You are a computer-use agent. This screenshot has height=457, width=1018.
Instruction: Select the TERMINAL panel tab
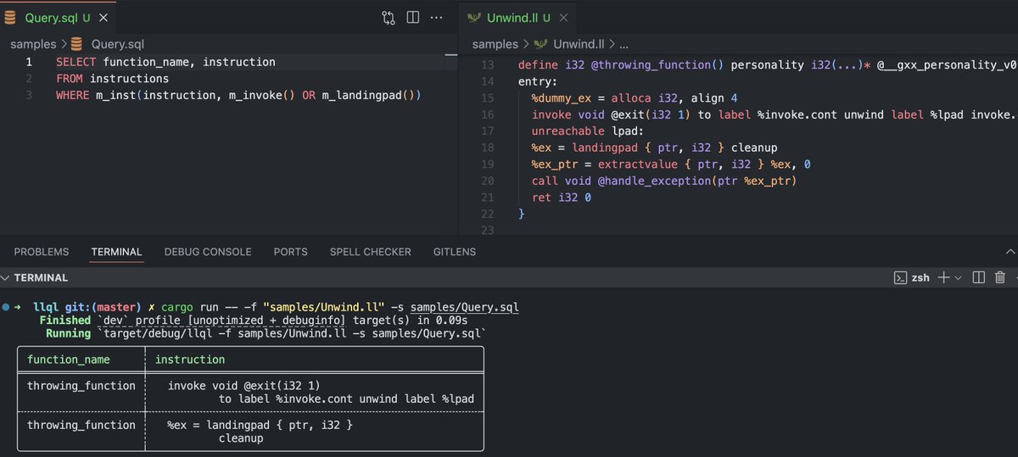click(x=116, y=252)
